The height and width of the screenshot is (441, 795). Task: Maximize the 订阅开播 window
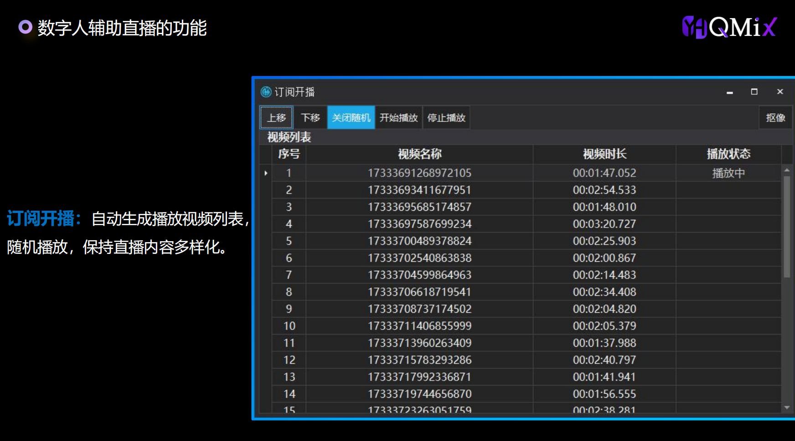(754, 92)
